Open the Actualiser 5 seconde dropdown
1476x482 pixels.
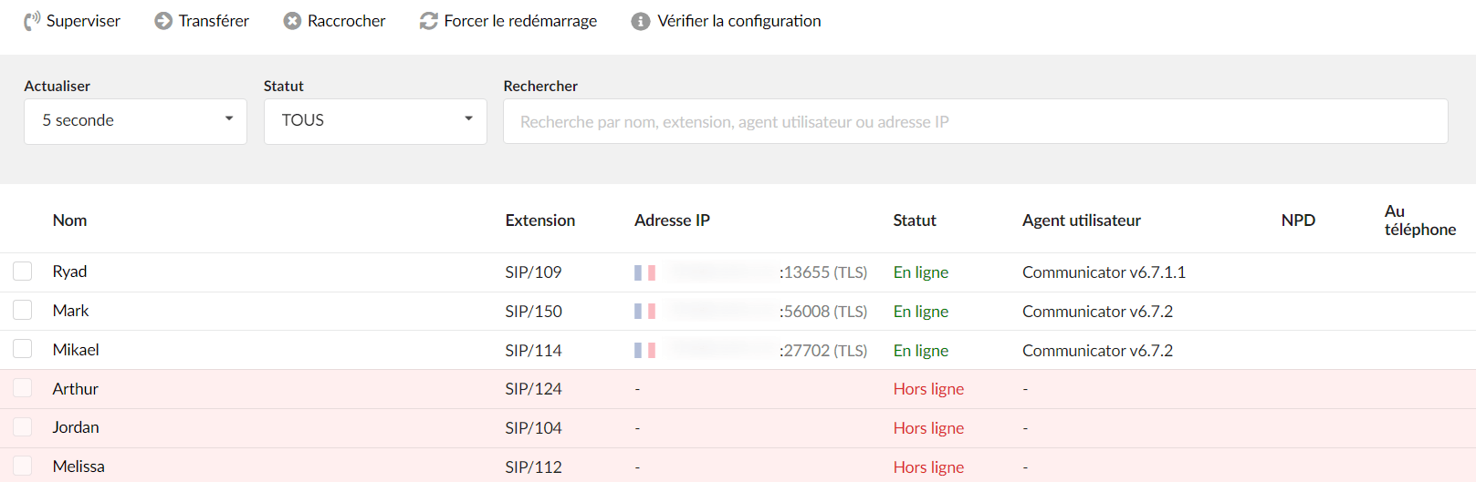pos(135,121)
